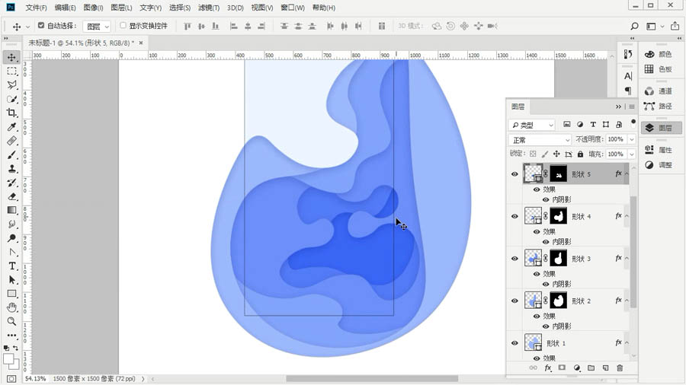Select the Crop tool
This screenshot has height=385, width=686.
(x=12, y=113)
